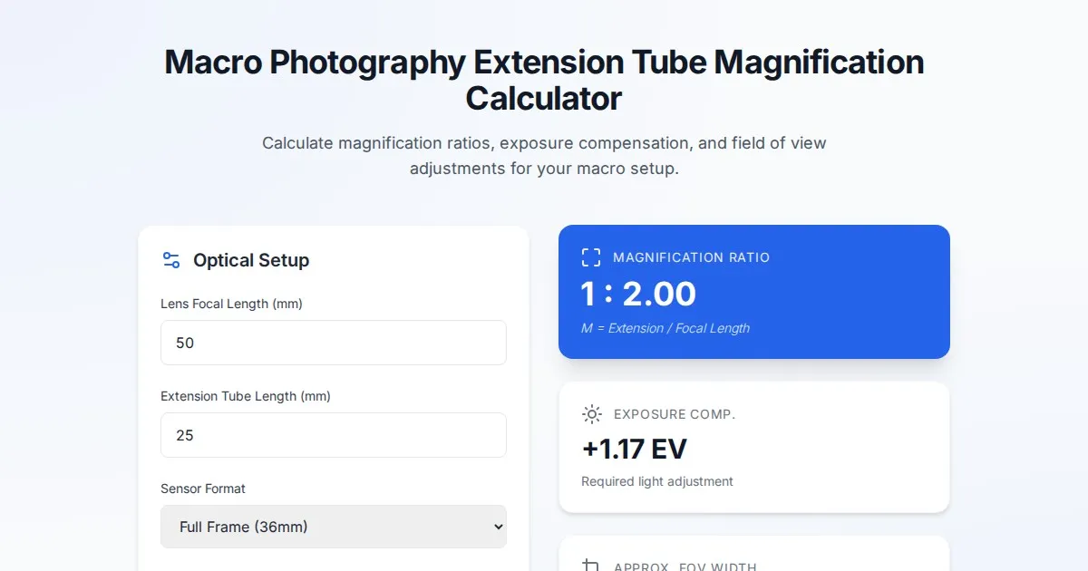Click the Extension Tube Length input field

[x=333, y=435]
